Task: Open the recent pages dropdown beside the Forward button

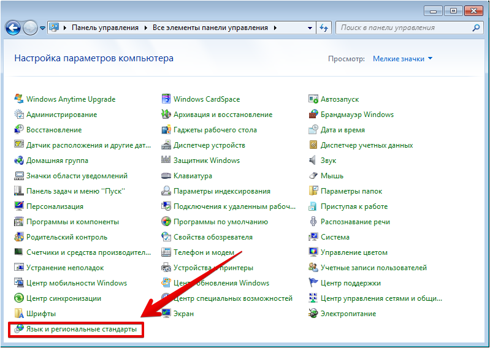Action: click(42, 28)
